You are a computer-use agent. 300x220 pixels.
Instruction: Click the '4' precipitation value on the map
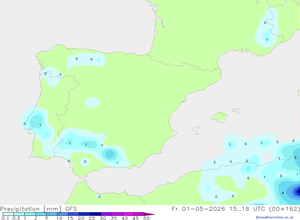(283, 193)
